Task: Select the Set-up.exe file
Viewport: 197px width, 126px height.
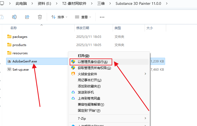Action: pos(21,70)
